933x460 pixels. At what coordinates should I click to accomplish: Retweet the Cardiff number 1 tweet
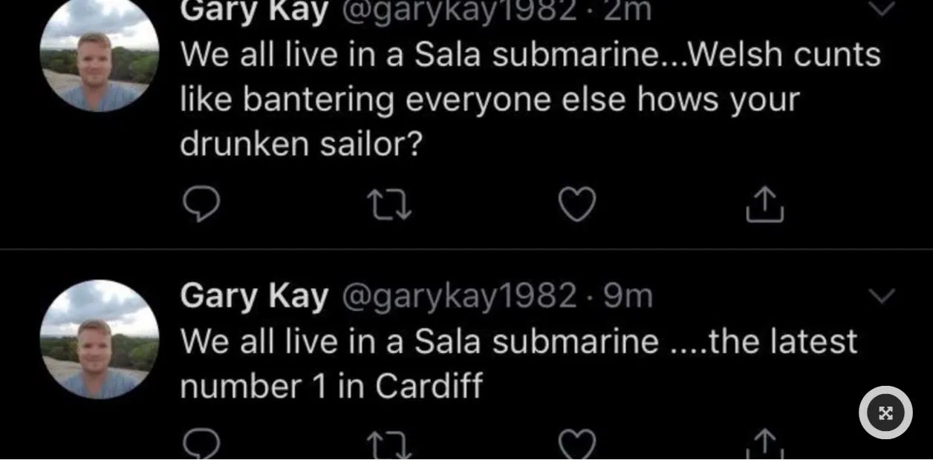tap(389, 445)
